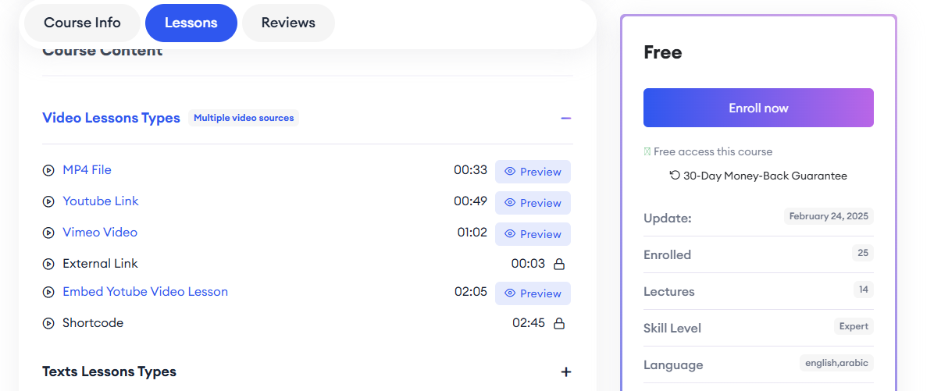Expand the Texts Lessons Types section
Viewport: 941px width, 391px height.
(x=566, y=372)
